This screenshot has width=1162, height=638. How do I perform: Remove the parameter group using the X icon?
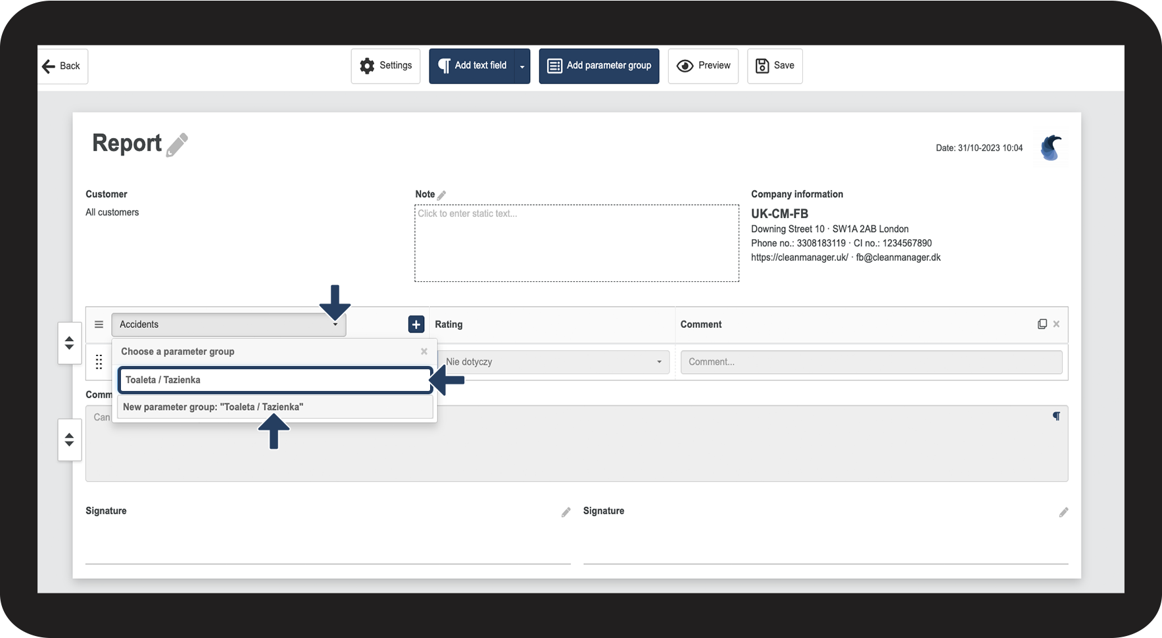[1056, 325]
